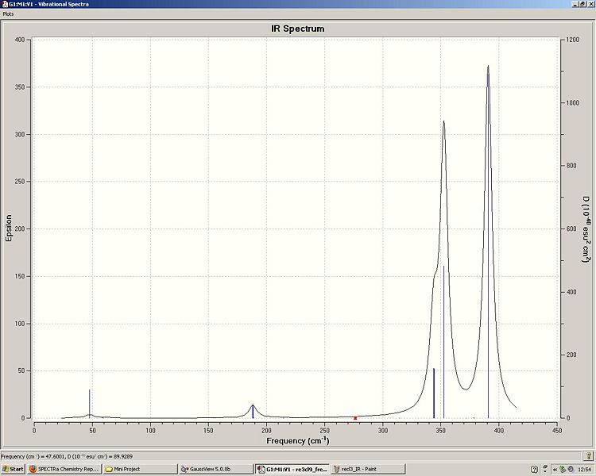The height and width of the screenshot is (476, 596).
Task: Minimize the Vibrational Spectra window
Action: click(576, 4)
